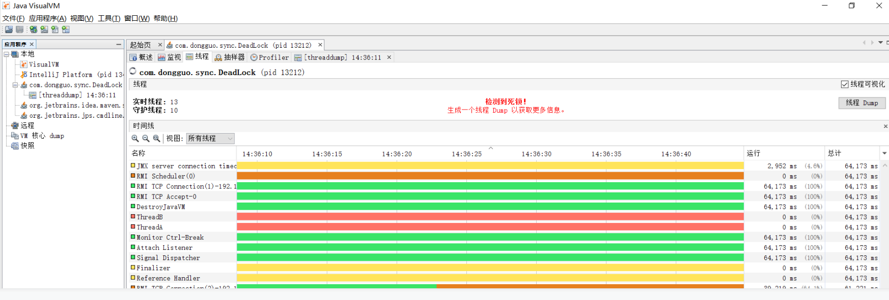Toggle the 线程可视化 checkbox
The height and width of the screenshot is (300, 889).
pos(845,84)
